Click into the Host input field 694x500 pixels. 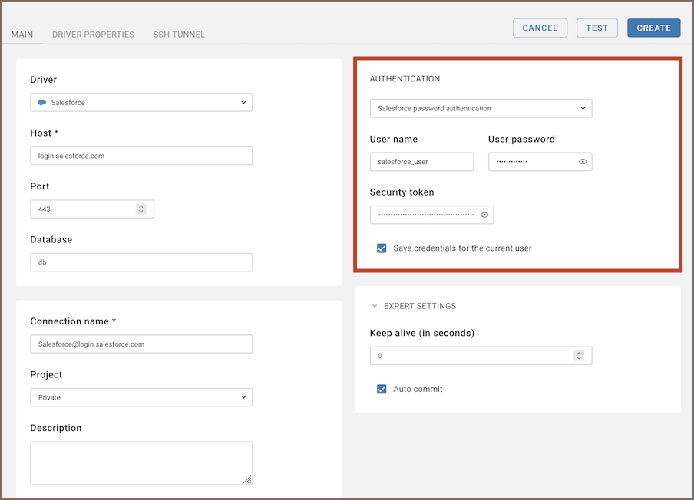[x=141, y=156]
